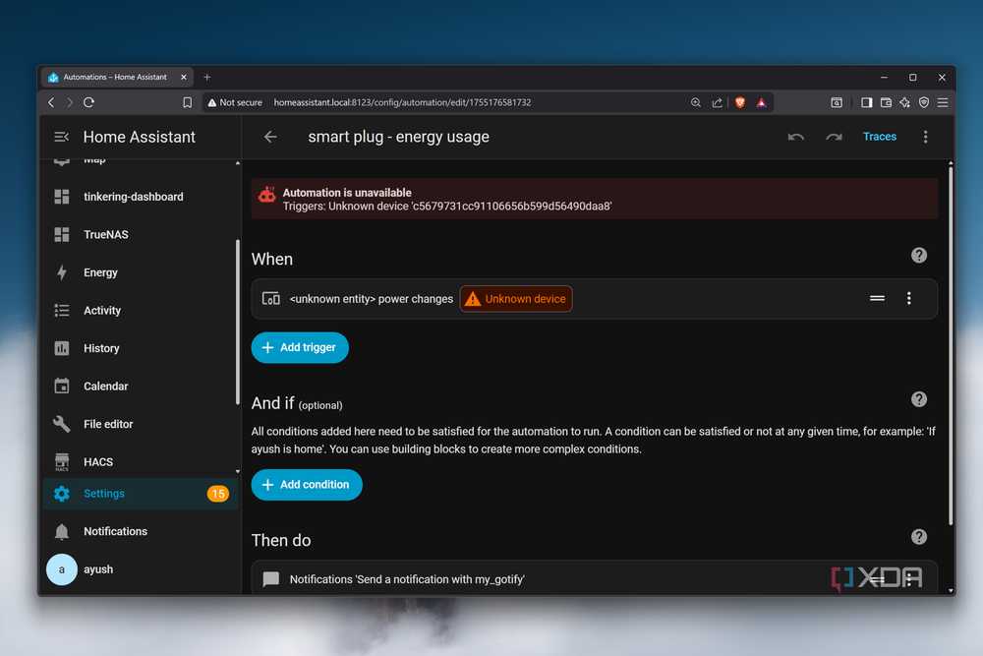Open Leo AI assistant icon
983x656 pixels.
tap(904, 102)
